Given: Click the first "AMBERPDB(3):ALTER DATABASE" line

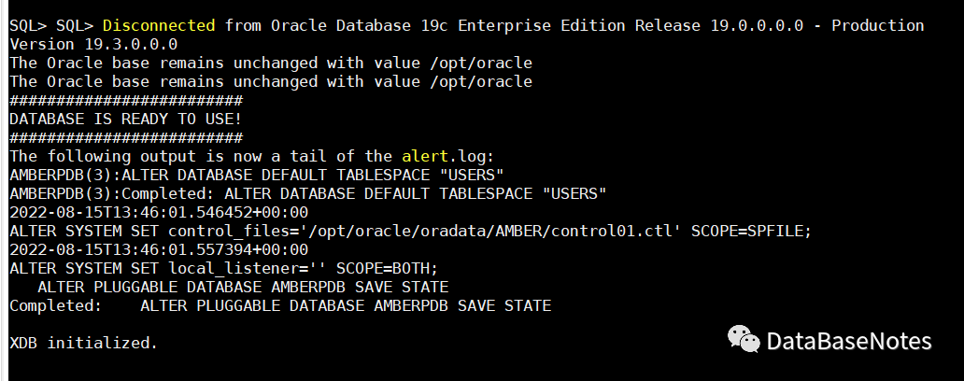Looking at the screenshot, I should (x=257, y=175).
